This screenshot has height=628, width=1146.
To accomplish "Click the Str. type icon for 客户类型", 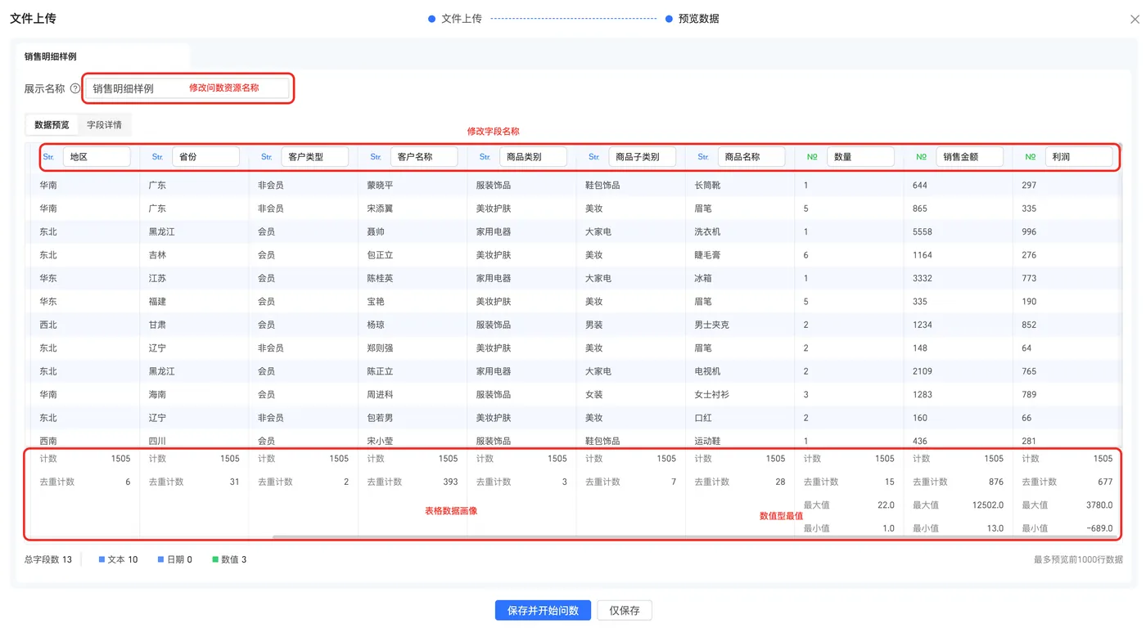I will click(x=267, y=157).
